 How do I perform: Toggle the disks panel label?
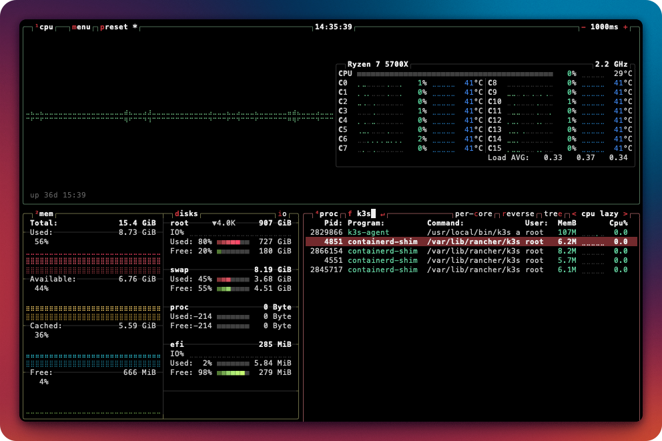[186, 214]
